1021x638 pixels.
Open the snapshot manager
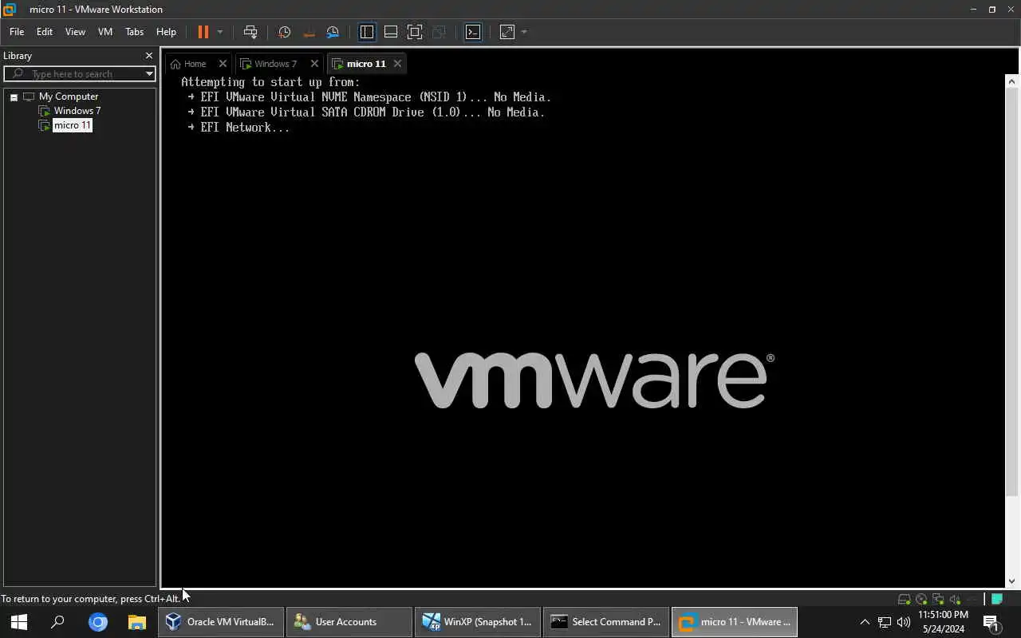[x=333, y=32]
